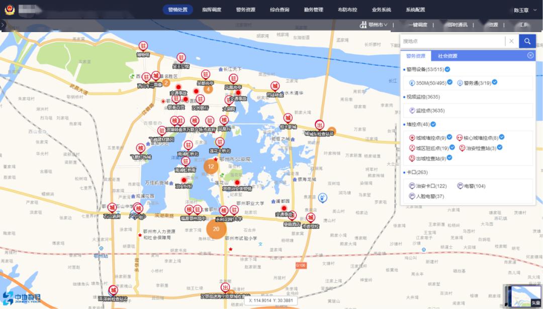543x309 pixels.
Task: Click the 城域堵控点(9) red star icon
Action: coord(412,138)
